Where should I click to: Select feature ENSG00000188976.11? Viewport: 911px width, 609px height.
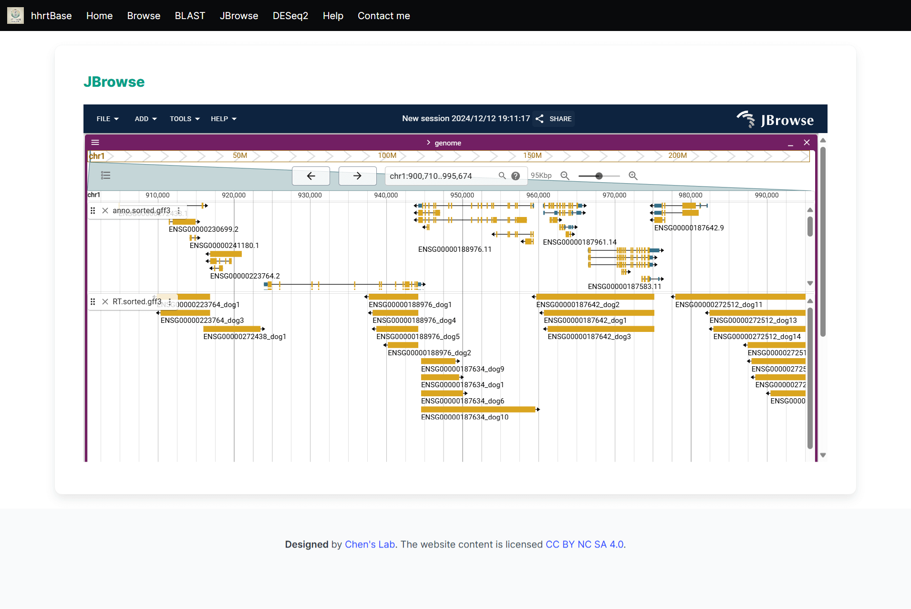tap(455, 249)
